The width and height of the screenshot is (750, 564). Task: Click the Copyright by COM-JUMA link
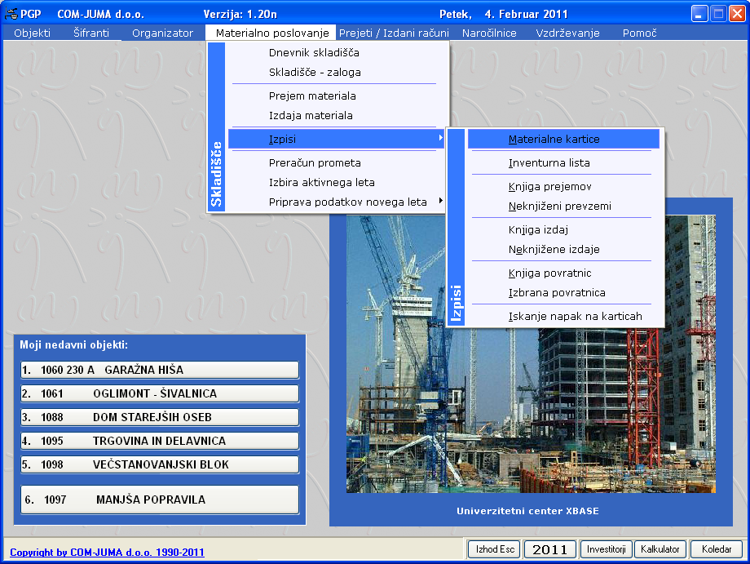[x=107, y=553]
